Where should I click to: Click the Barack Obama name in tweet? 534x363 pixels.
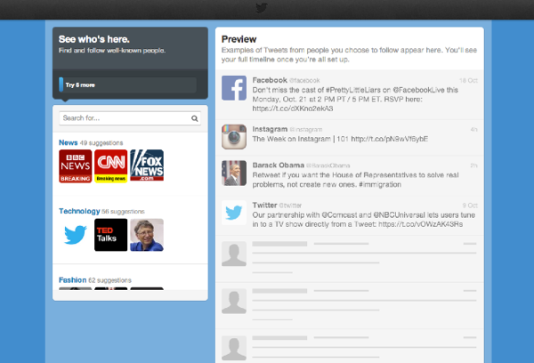point(279,165)
